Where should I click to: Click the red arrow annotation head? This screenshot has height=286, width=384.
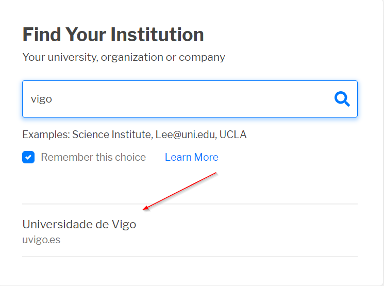pyautogui.click(x=146, y=208)
